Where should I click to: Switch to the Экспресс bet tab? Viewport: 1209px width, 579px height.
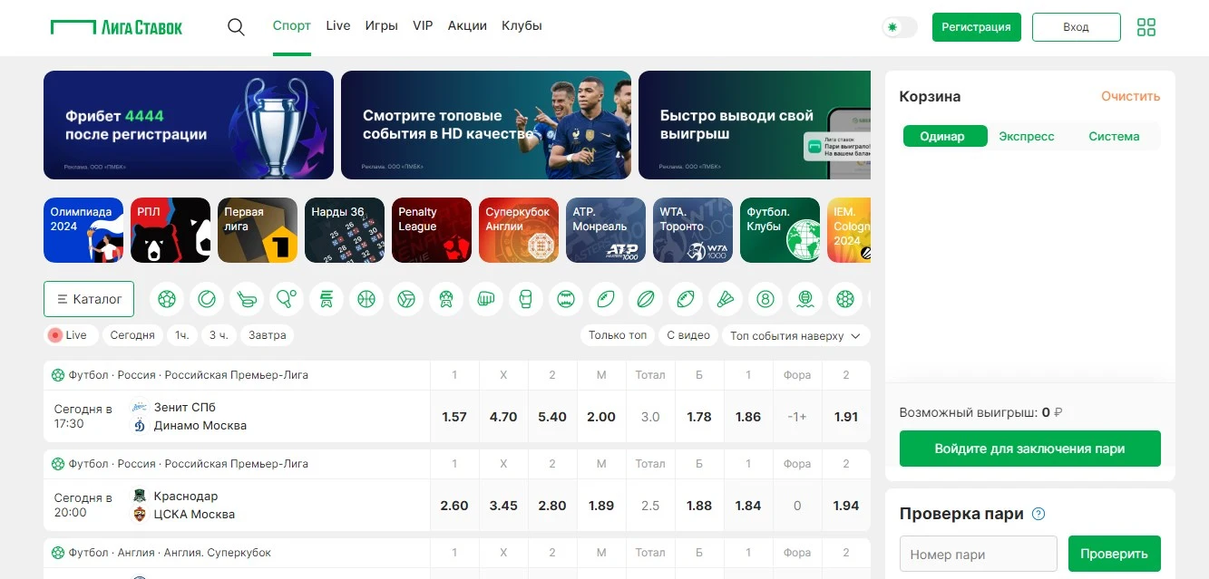[x=1027, y=136]
